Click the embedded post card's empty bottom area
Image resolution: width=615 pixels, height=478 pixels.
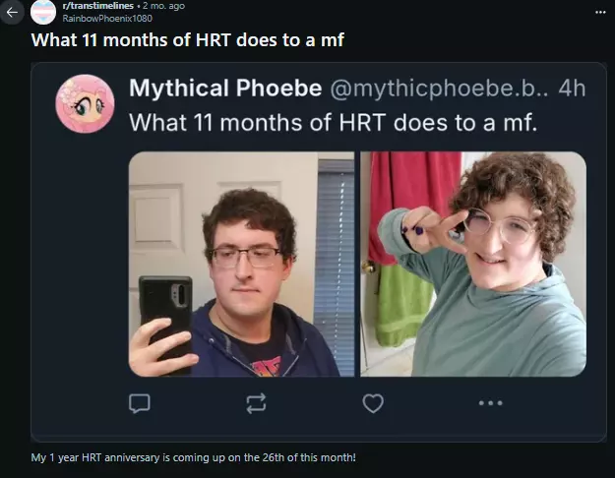(319, 429)
